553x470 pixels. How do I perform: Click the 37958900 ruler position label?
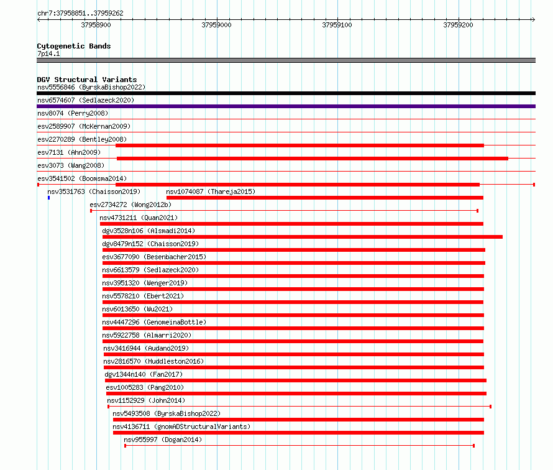[96, 25]
